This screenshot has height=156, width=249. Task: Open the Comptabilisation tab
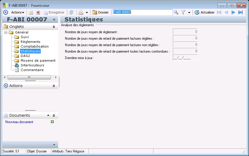[35, 46]
